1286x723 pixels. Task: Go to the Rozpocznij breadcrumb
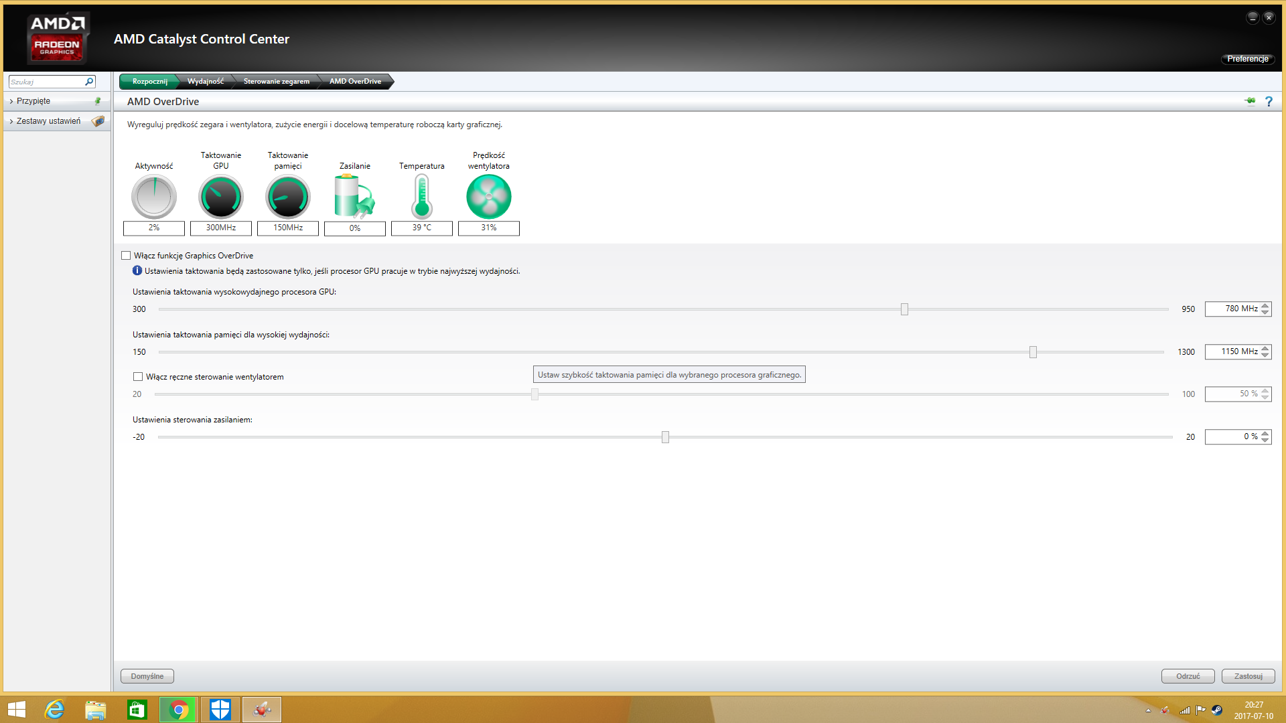149,82
